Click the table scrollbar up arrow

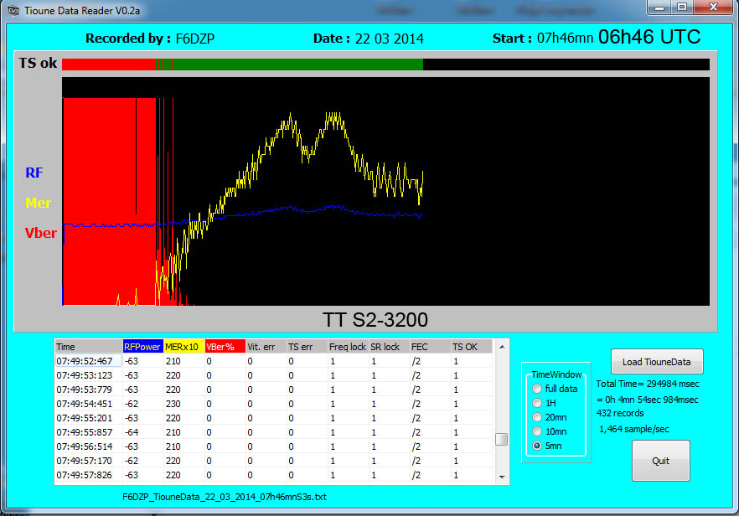(x=501, y=347)
